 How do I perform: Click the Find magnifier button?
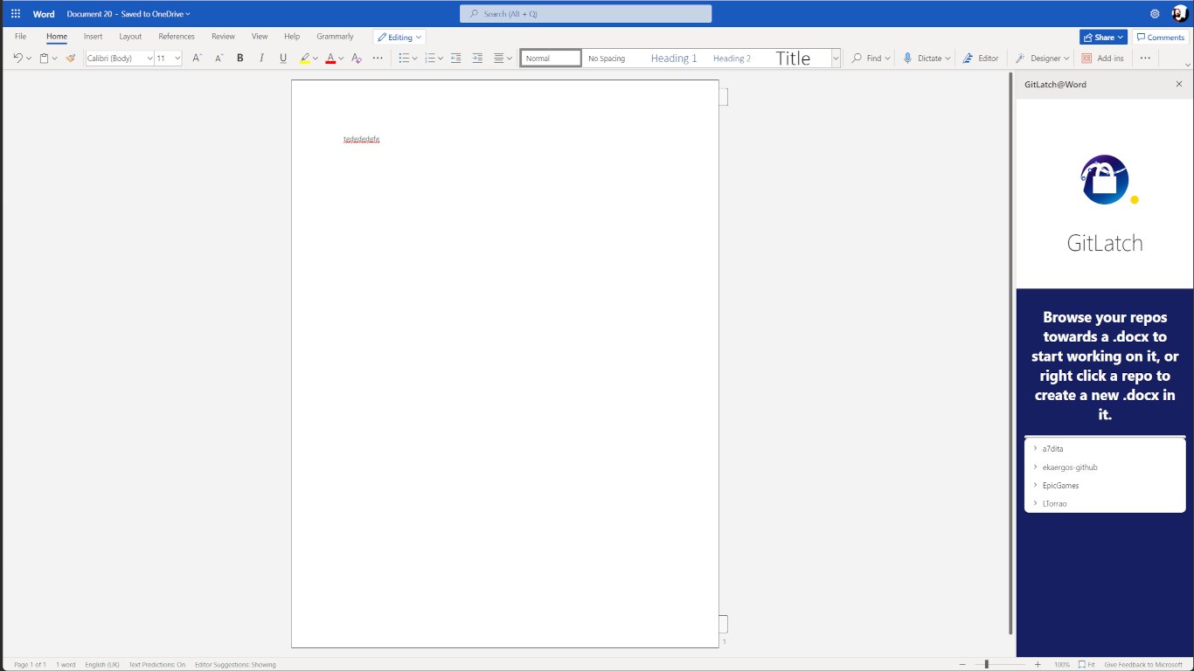871,59
